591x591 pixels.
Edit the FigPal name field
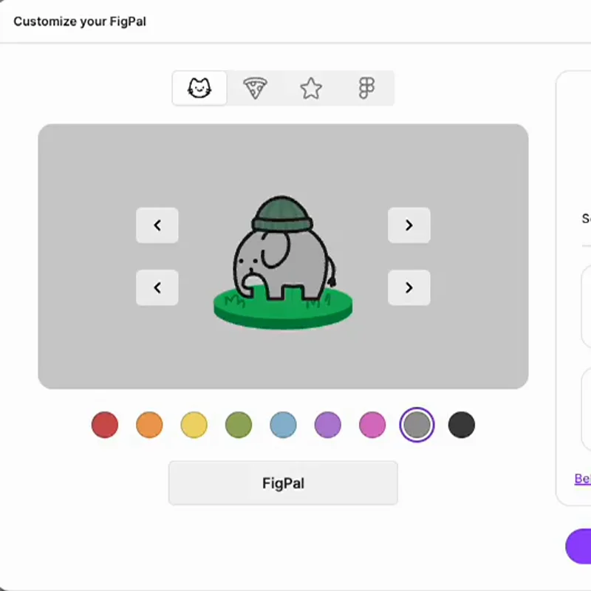pyautogui.click(x=283, y=483)
